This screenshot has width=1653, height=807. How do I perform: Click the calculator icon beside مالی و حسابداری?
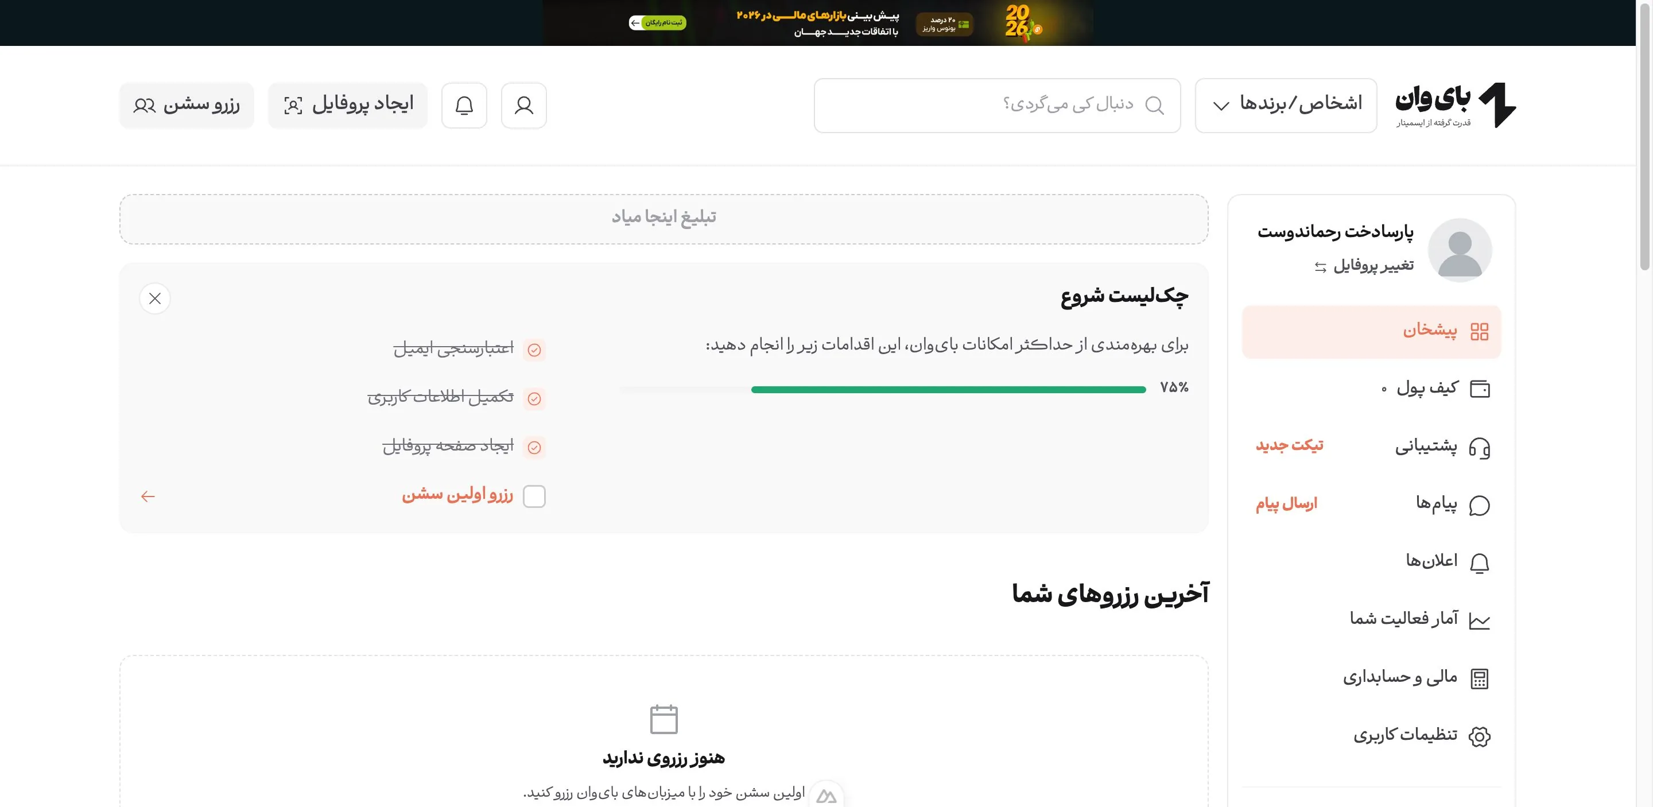[x=1479, y=678]
